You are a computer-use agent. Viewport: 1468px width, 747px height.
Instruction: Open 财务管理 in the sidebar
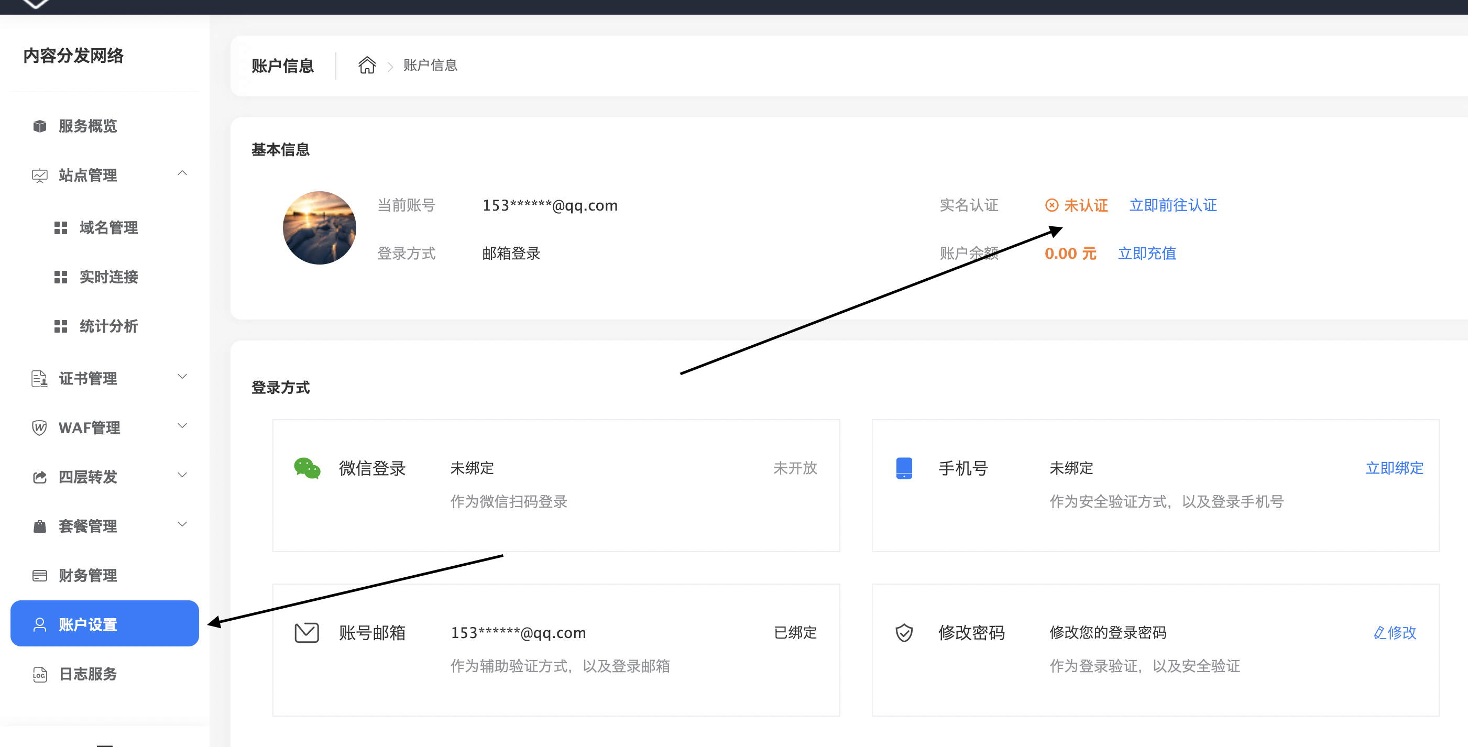104,576
